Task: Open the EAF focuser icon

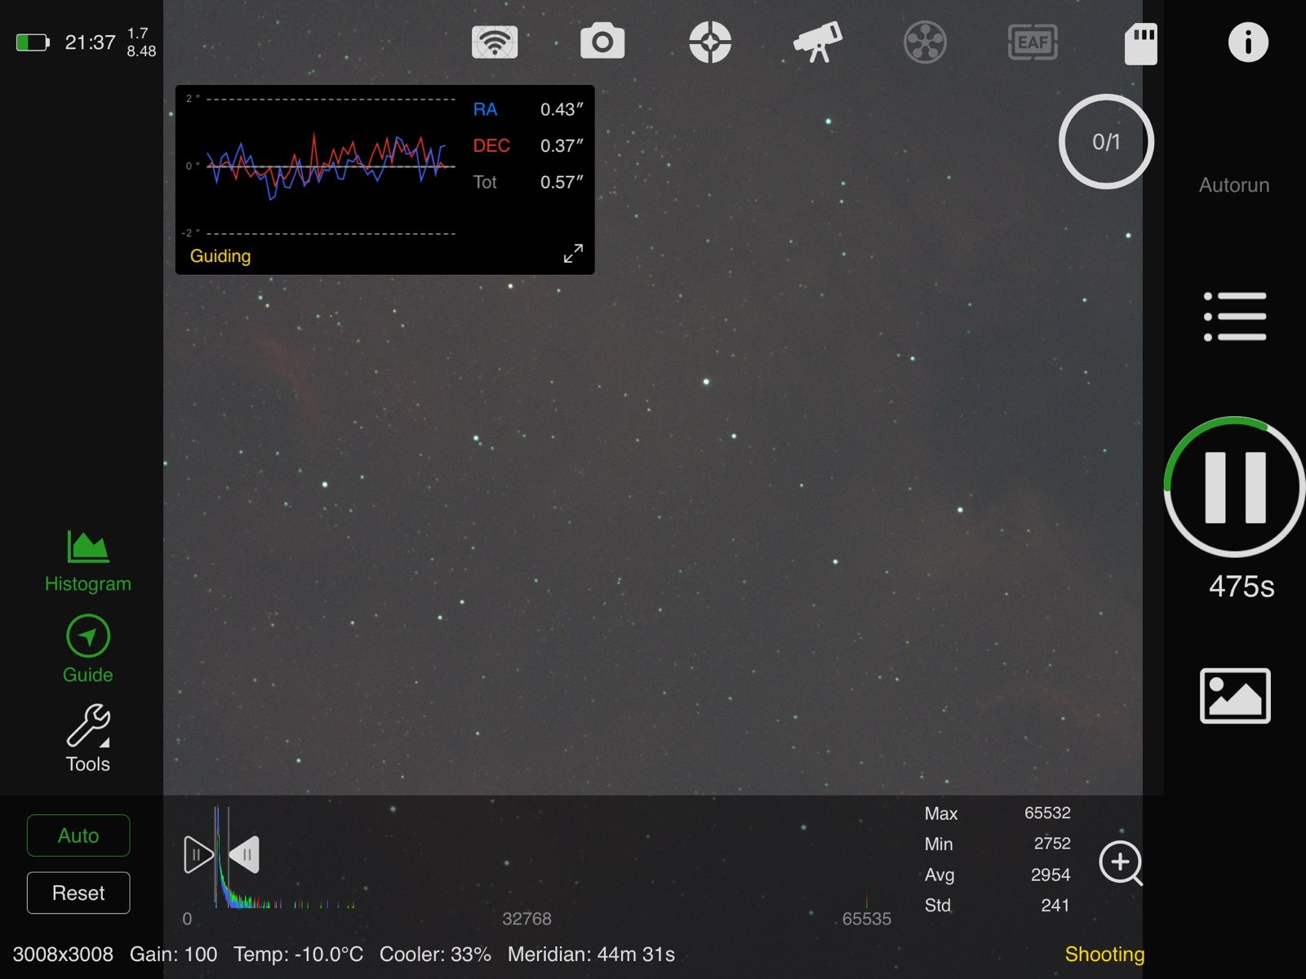Action: 1033,42
